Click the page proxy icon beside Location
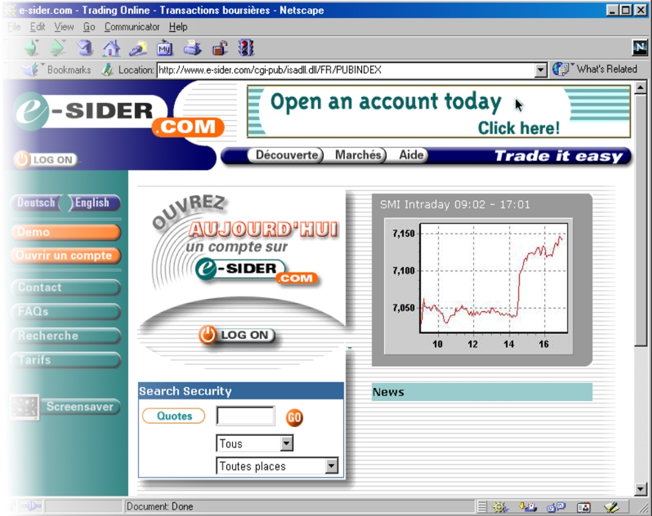The height and width of the screenshot is (516, 652). (107, 69)
